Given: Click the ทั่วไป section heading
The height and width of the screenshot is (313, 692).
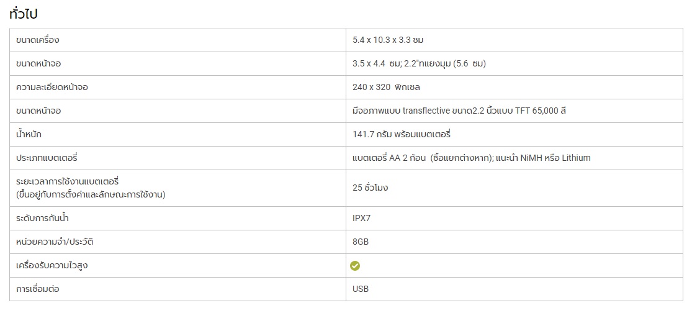Looking at the screenshot, I should (23, 14).
